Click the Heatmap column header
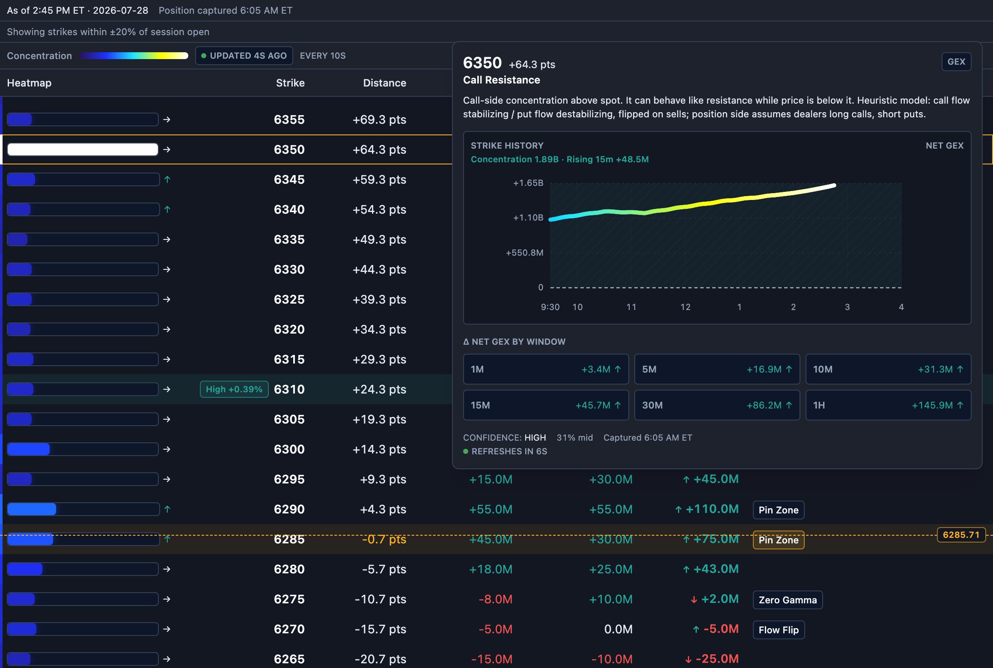The image size is (993, 668). pos(29,83)
